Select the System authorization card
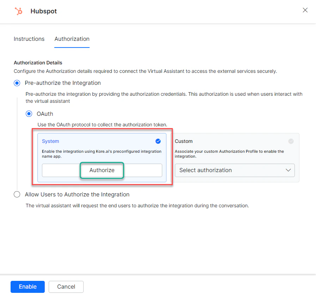Screen dimensions: 316x296 [102, 151]
